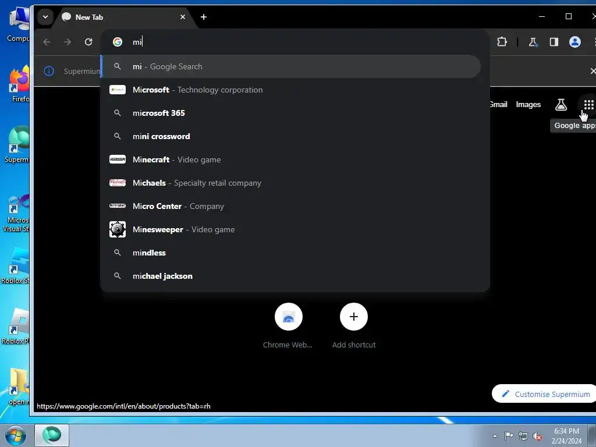Screen dimensions: 596x447
Task: Minimize the Supermium browser window
Action: pyautogui.click(x=542, y=16)
